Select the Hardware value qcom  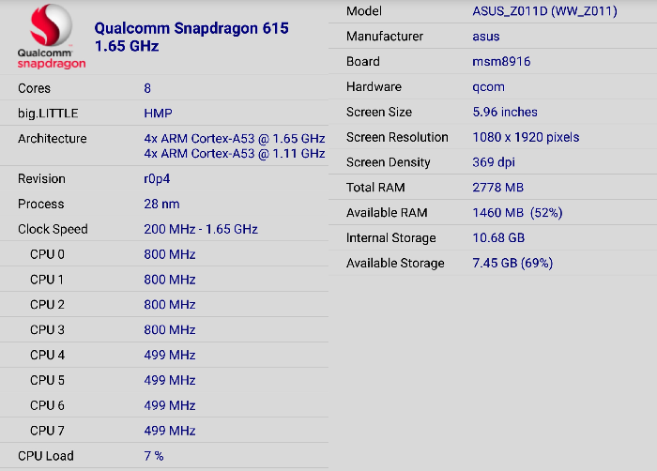(x=489, y=86)
